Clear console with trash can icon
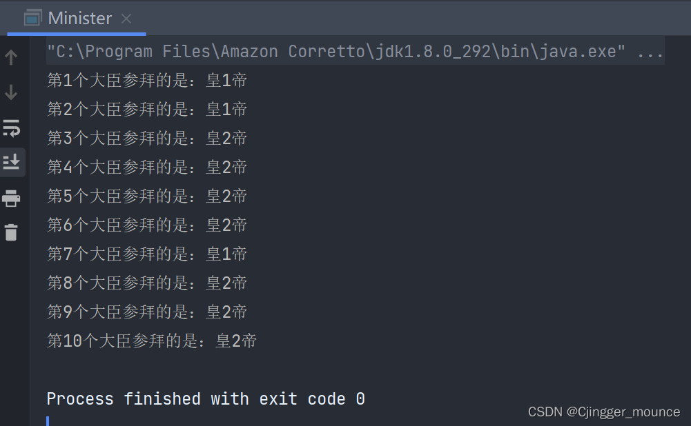691x426 pixels. 11,232
